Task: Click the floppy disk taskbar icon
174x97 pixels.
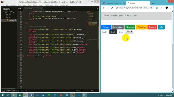Action: [32, 95]
